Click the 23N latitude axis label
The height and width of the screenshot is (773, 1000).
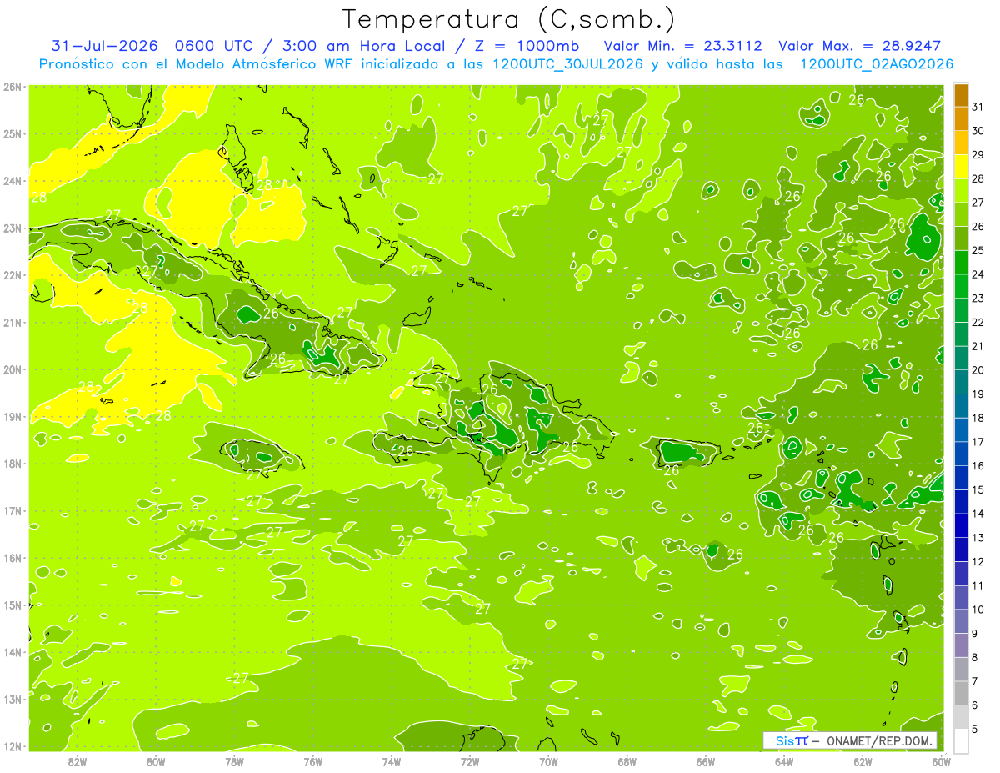pyautogui.click(x=12, y=228)
